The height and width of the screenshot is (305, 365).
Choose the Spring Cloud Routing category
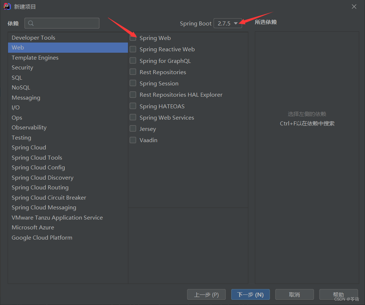(68, 188)
